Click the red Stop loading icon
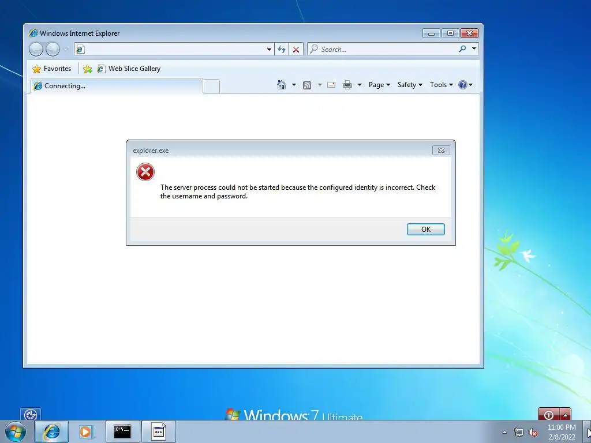591x443 pixels. point(296,50)
